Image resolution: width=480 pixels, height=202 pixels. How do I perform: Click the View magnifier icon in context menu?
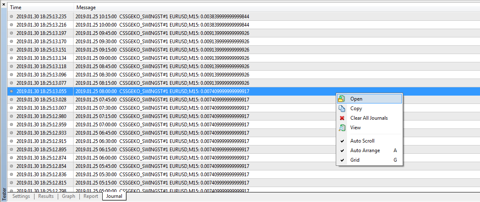coord(342,128)
